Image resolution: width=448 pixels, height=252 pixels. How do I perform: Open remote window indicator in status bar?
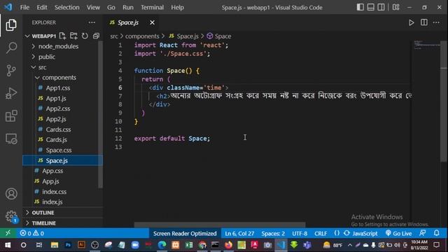(8, 233)
